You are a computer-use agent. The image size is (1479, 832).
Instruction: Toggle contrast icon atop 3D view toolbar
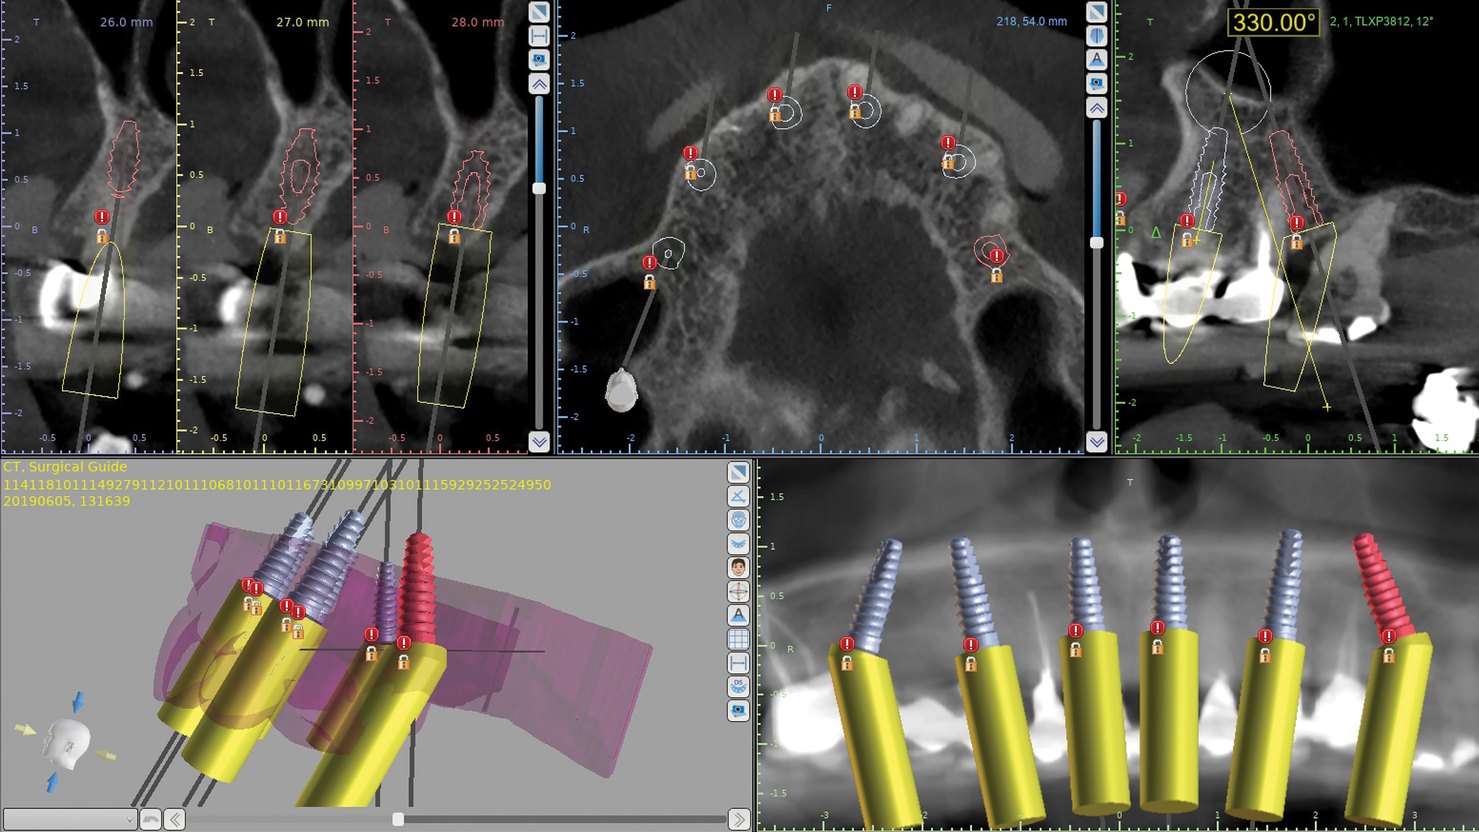coord(738,472)
